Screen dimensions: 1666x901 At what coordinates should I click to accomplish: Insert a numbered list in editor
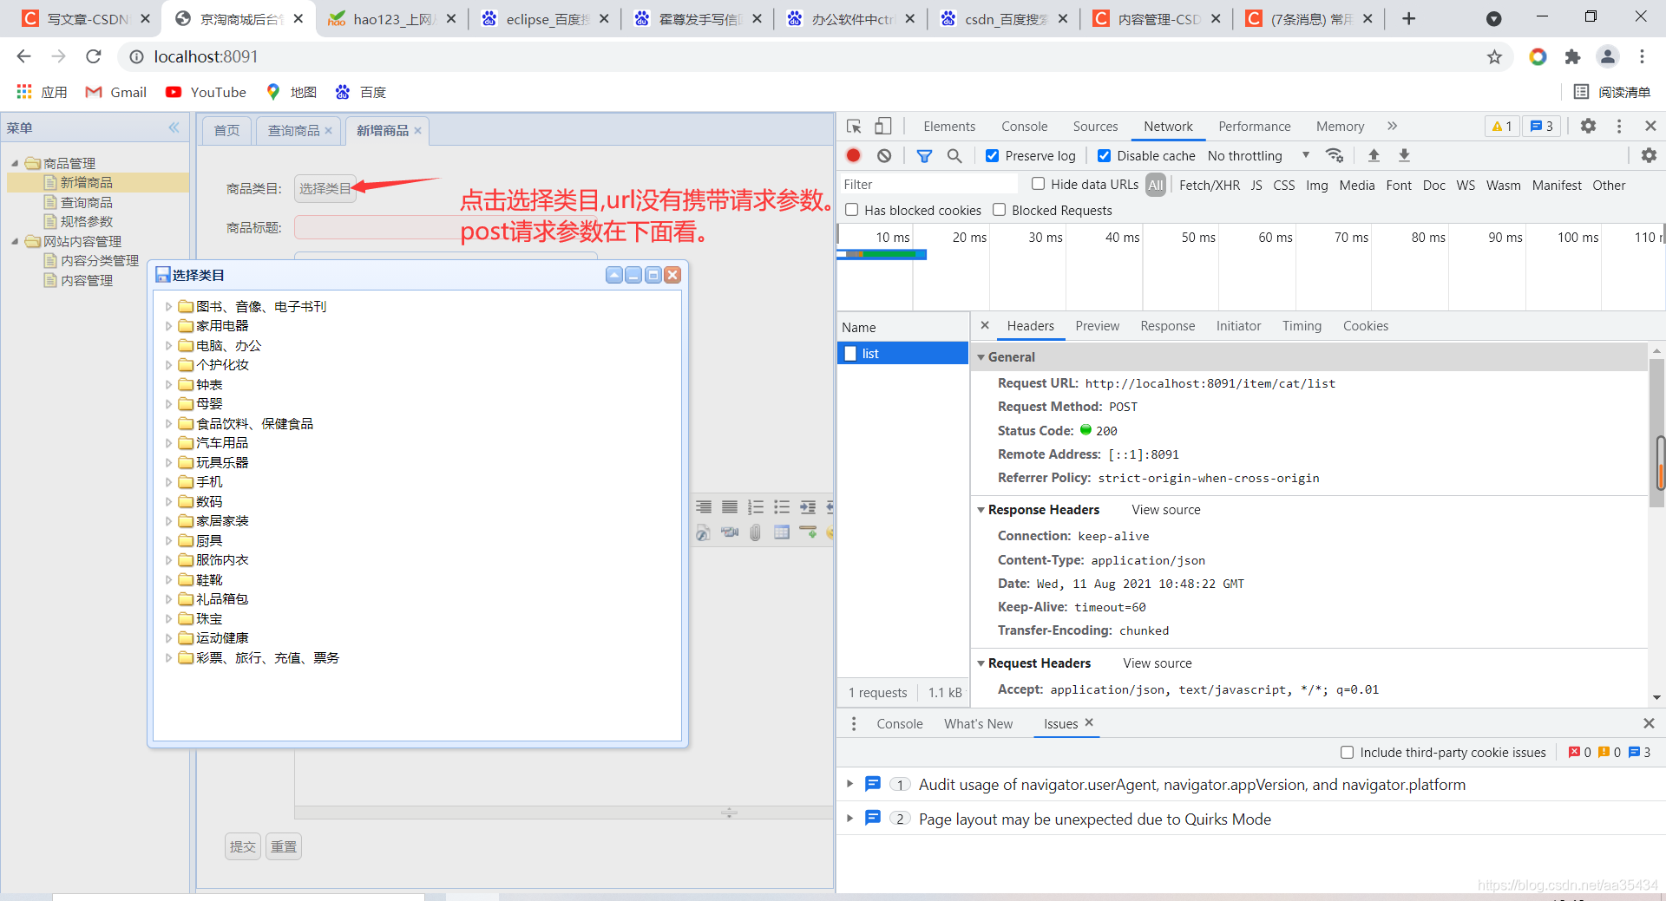(x=756, y=507)
